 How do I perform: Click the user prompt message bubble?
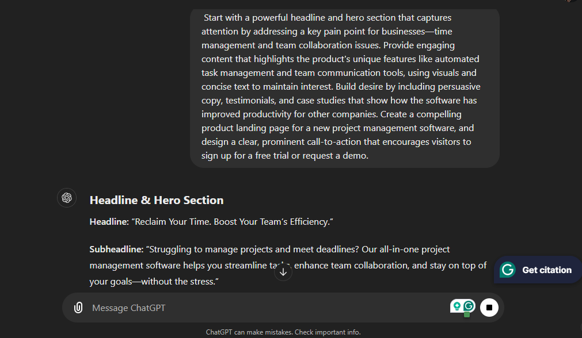pos(344,88)
